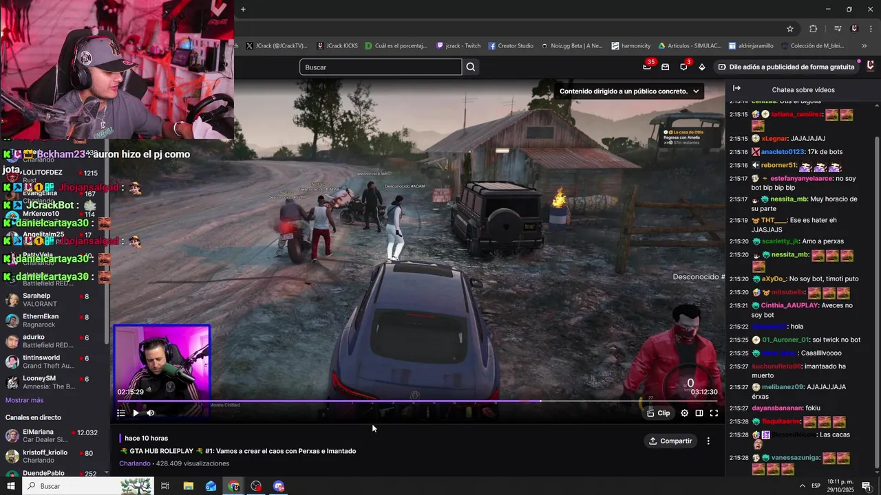Open EthernEkan channel in sidebar
The width and height of the screenshot is (881, 495).
coord(54,320)
